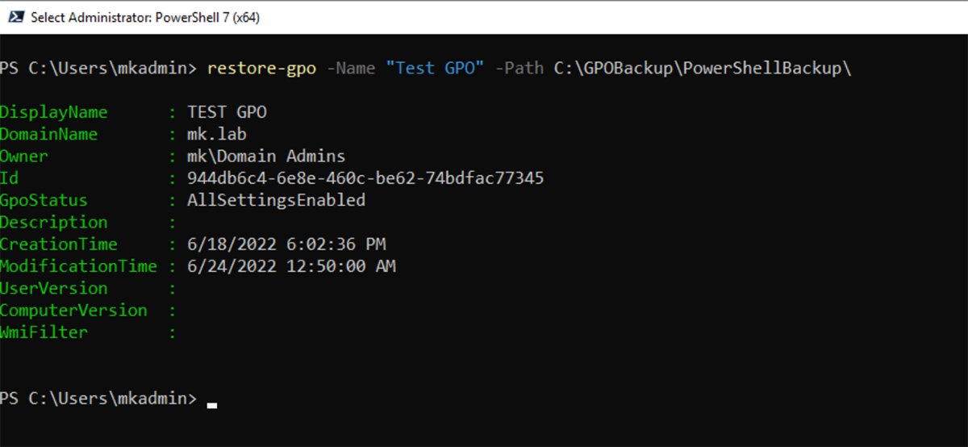Click the DisplayName property label
The height and width of the screenshot is (447, 968).
coord(54,112)
